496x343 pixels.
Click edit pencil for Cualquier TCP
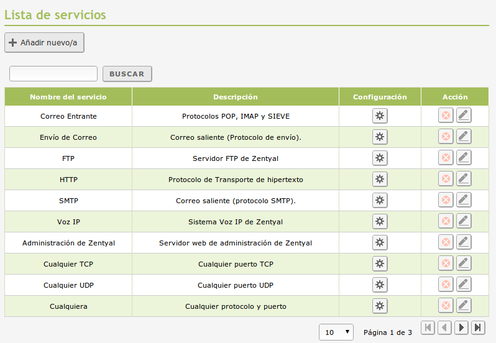(x=463, y=263)
